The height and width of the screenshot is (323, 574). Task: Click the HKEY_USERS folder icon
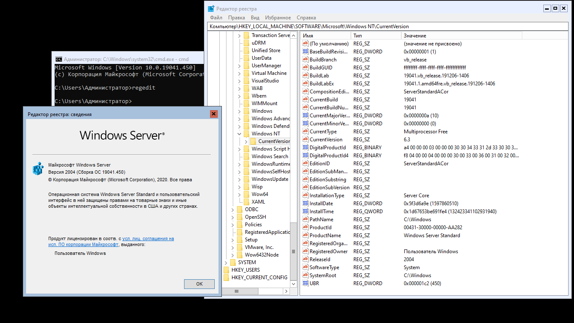[226, 270]
